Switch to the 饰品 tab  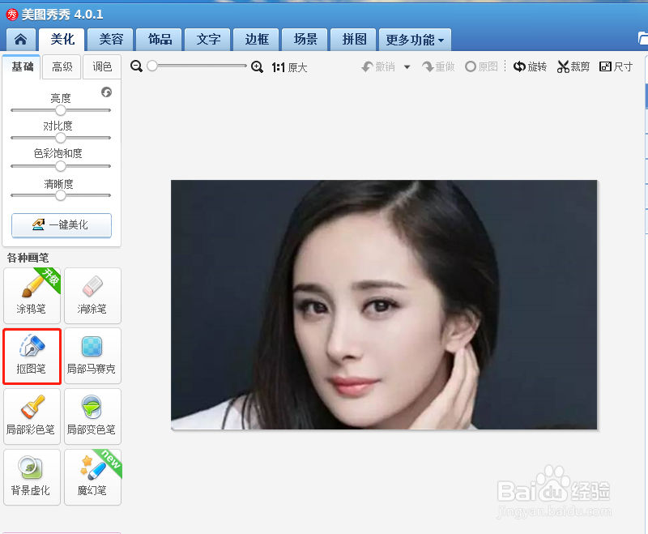click(x=160, y=40)
